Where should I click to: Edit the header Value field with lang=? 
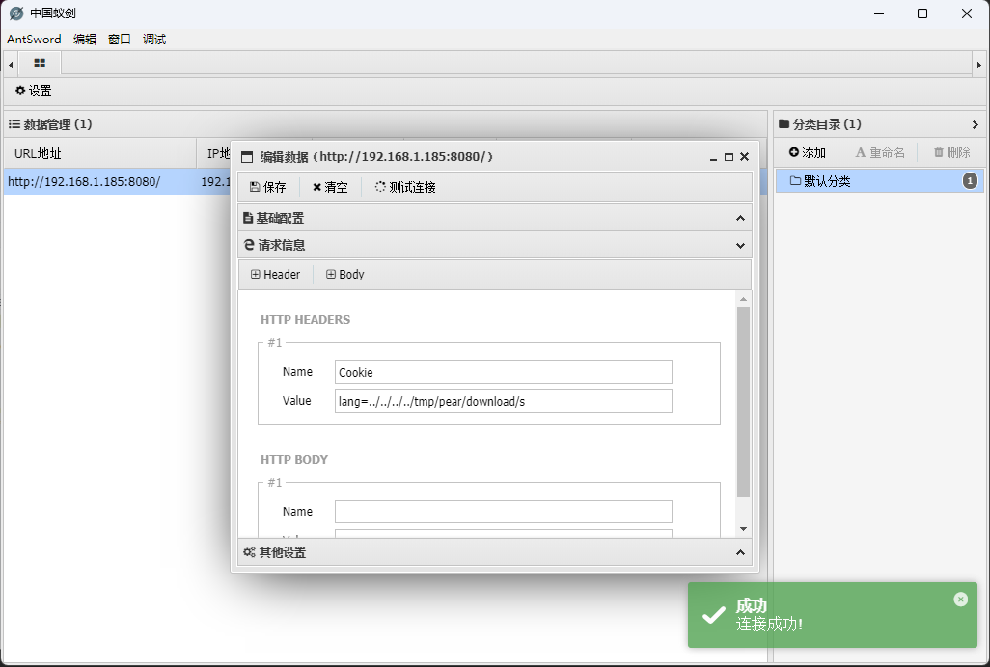(x=504, y=401)
